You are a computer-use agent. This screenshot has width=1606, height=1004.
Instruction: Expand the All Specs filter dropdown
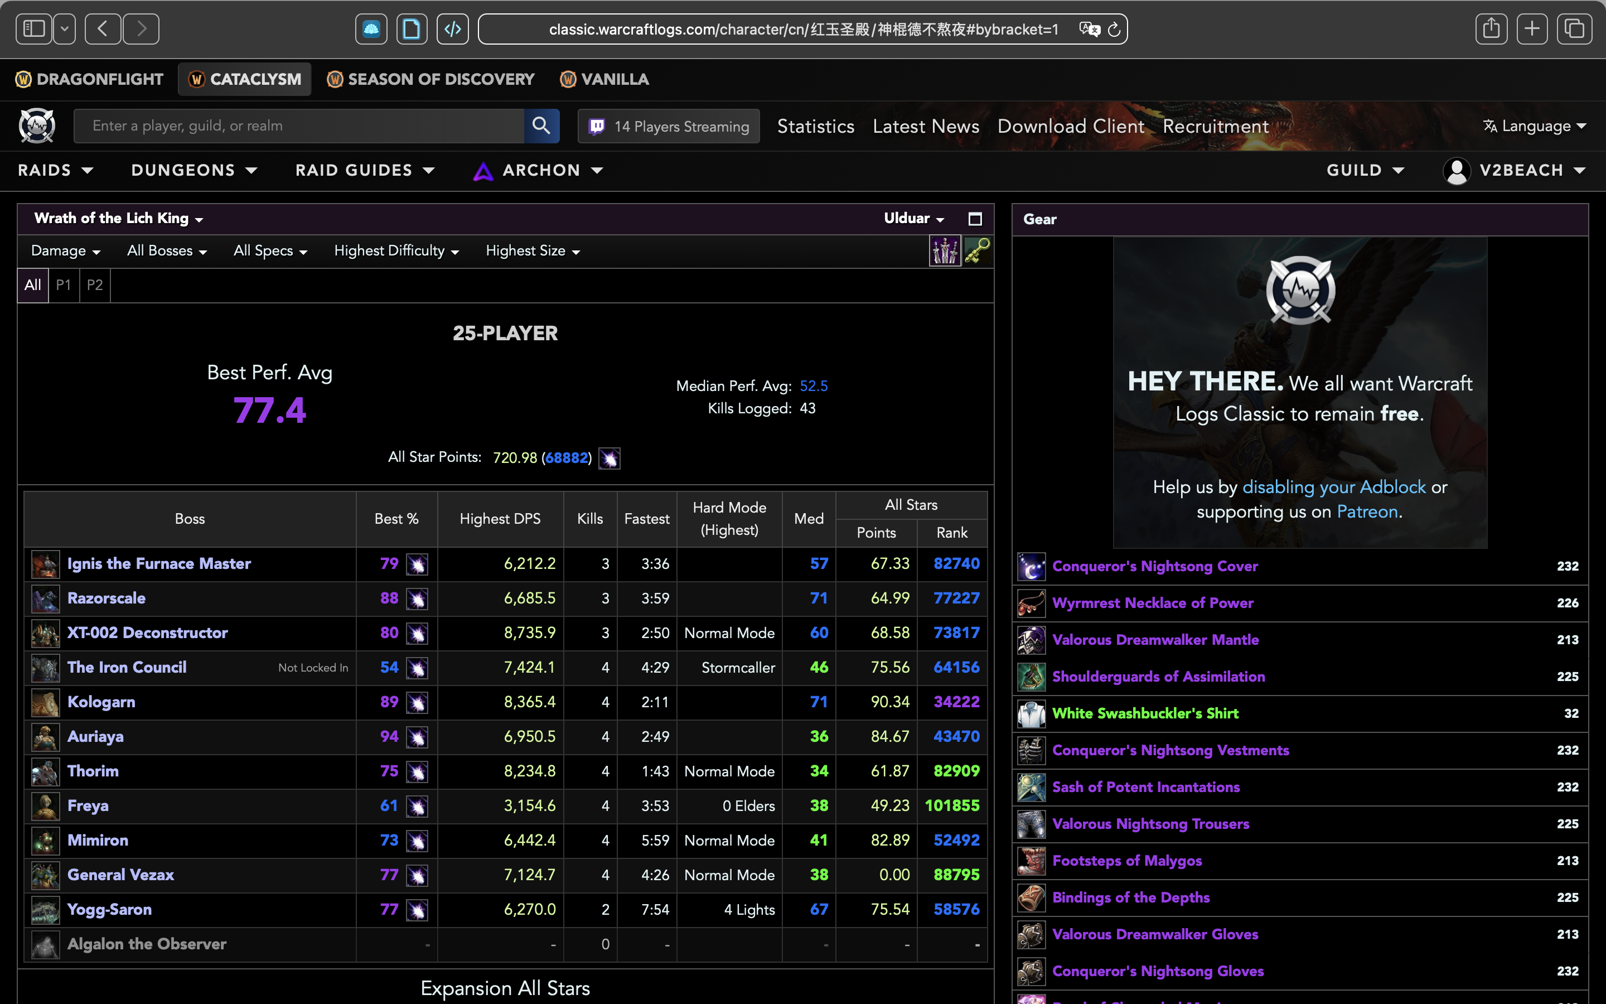[x=268, y=250]
